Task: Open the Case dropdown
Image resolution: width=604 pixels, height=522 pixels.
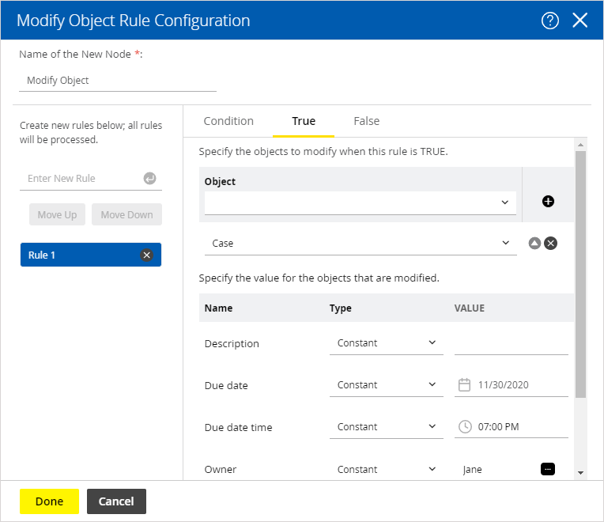Action: tap(361, 244)
